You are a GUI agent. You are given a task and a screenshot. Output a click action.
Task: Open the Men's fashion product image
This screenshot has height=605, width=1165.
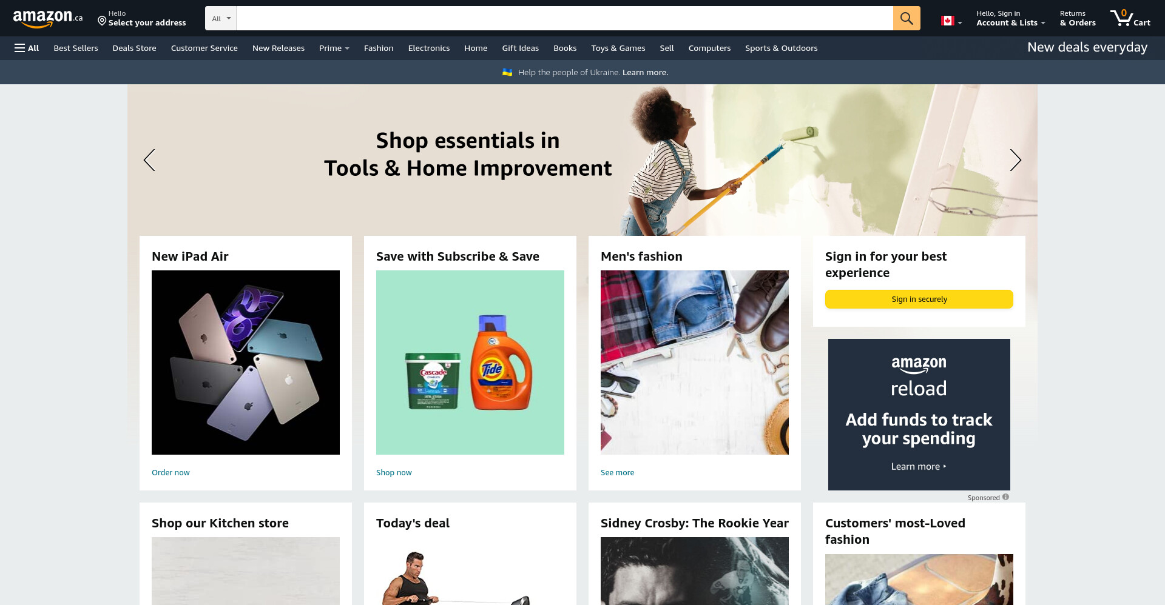click(x=695, y=363)
